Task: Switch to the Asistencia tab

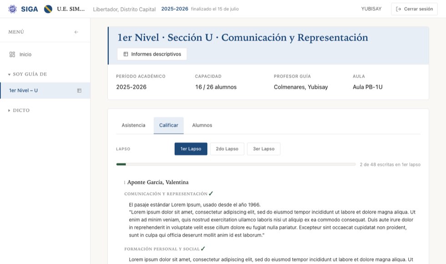Action: [x=133, y=125]
